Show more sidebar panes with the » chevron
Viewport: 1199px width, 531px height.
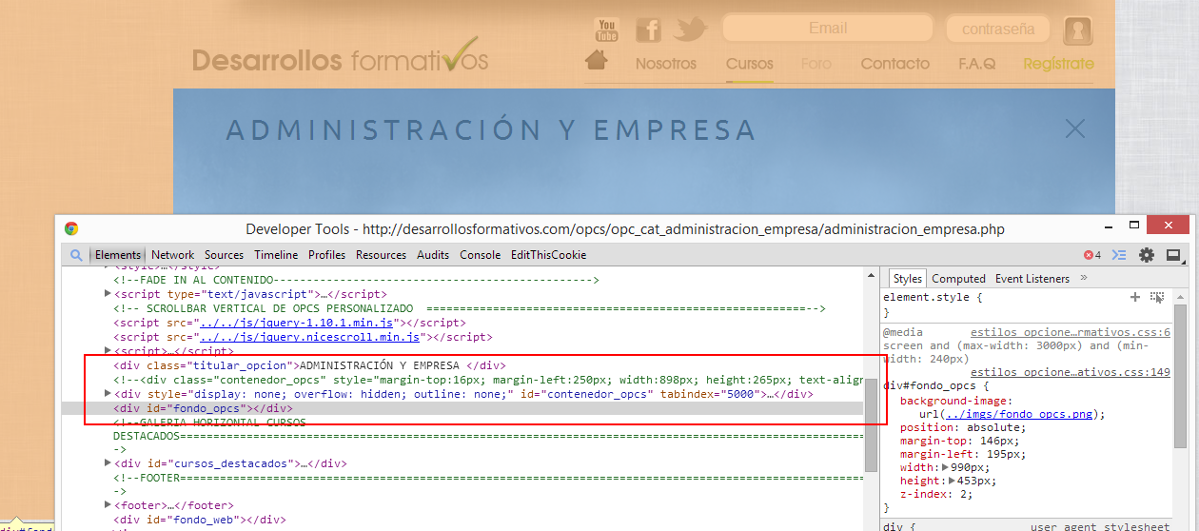click(1084, 278)
